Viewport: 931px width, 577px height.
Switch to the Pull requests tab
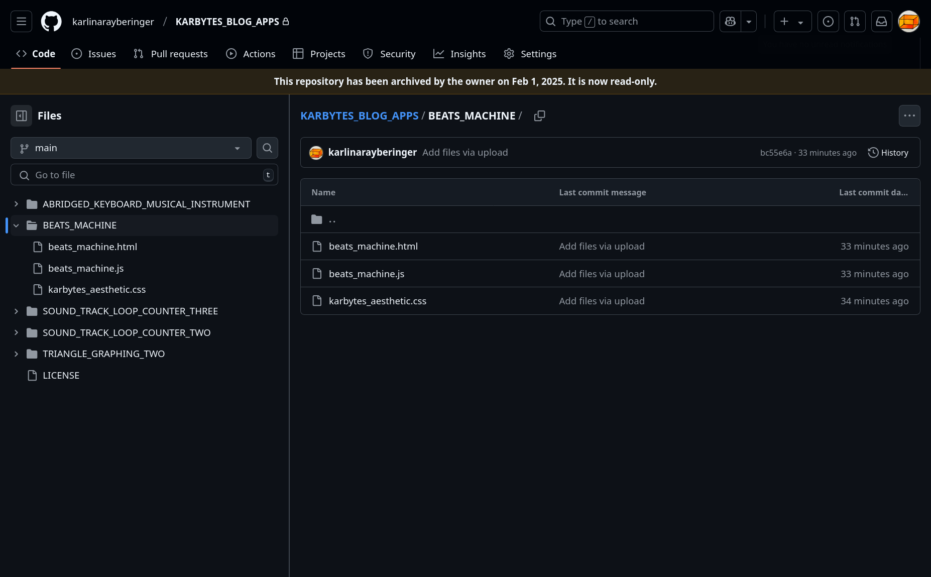click(171, 54)
